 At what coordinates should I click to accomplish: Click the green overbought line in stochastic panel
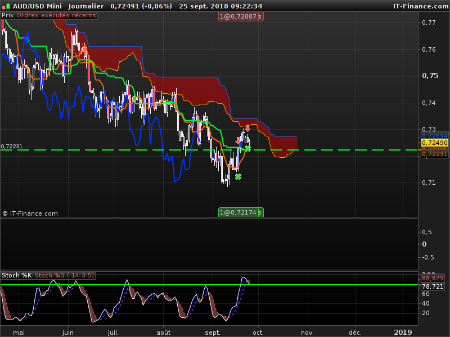point(209,285)
